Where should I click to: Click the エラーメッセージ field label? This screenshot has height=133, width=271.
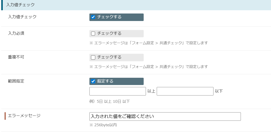click(24, 115)
